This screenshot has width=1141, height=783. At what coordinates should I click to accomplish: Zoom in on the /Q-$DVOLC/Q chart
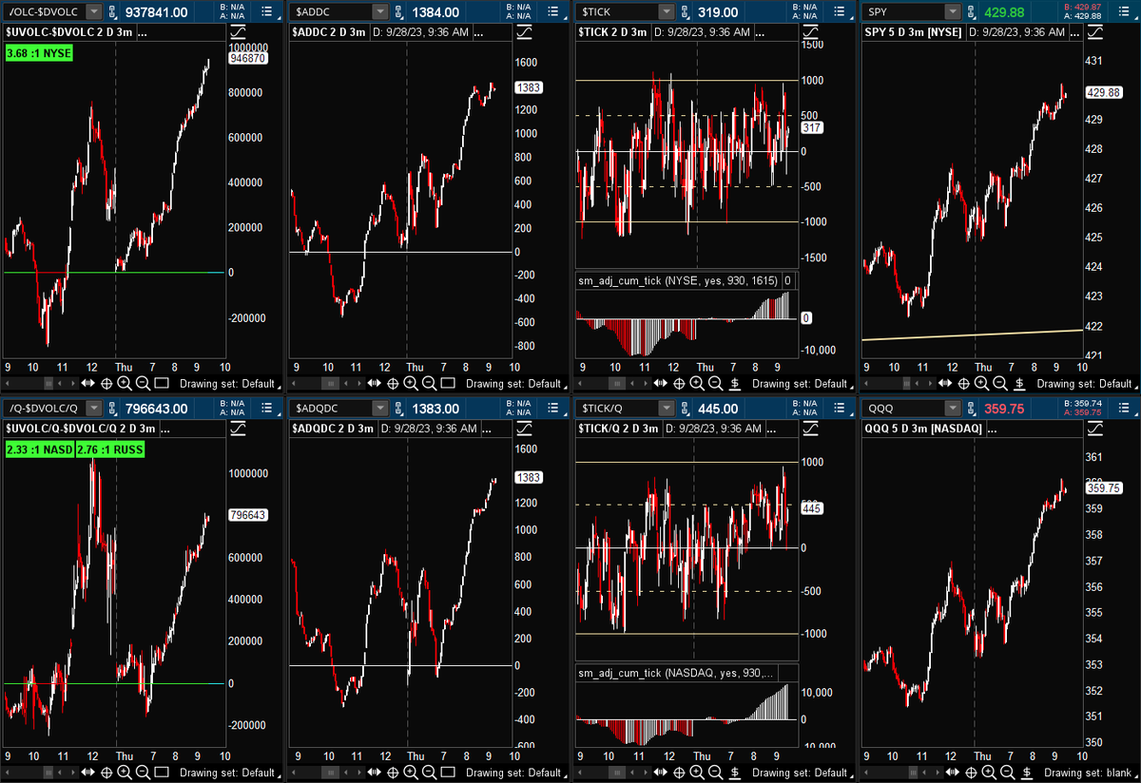click(x=125, y=773)
